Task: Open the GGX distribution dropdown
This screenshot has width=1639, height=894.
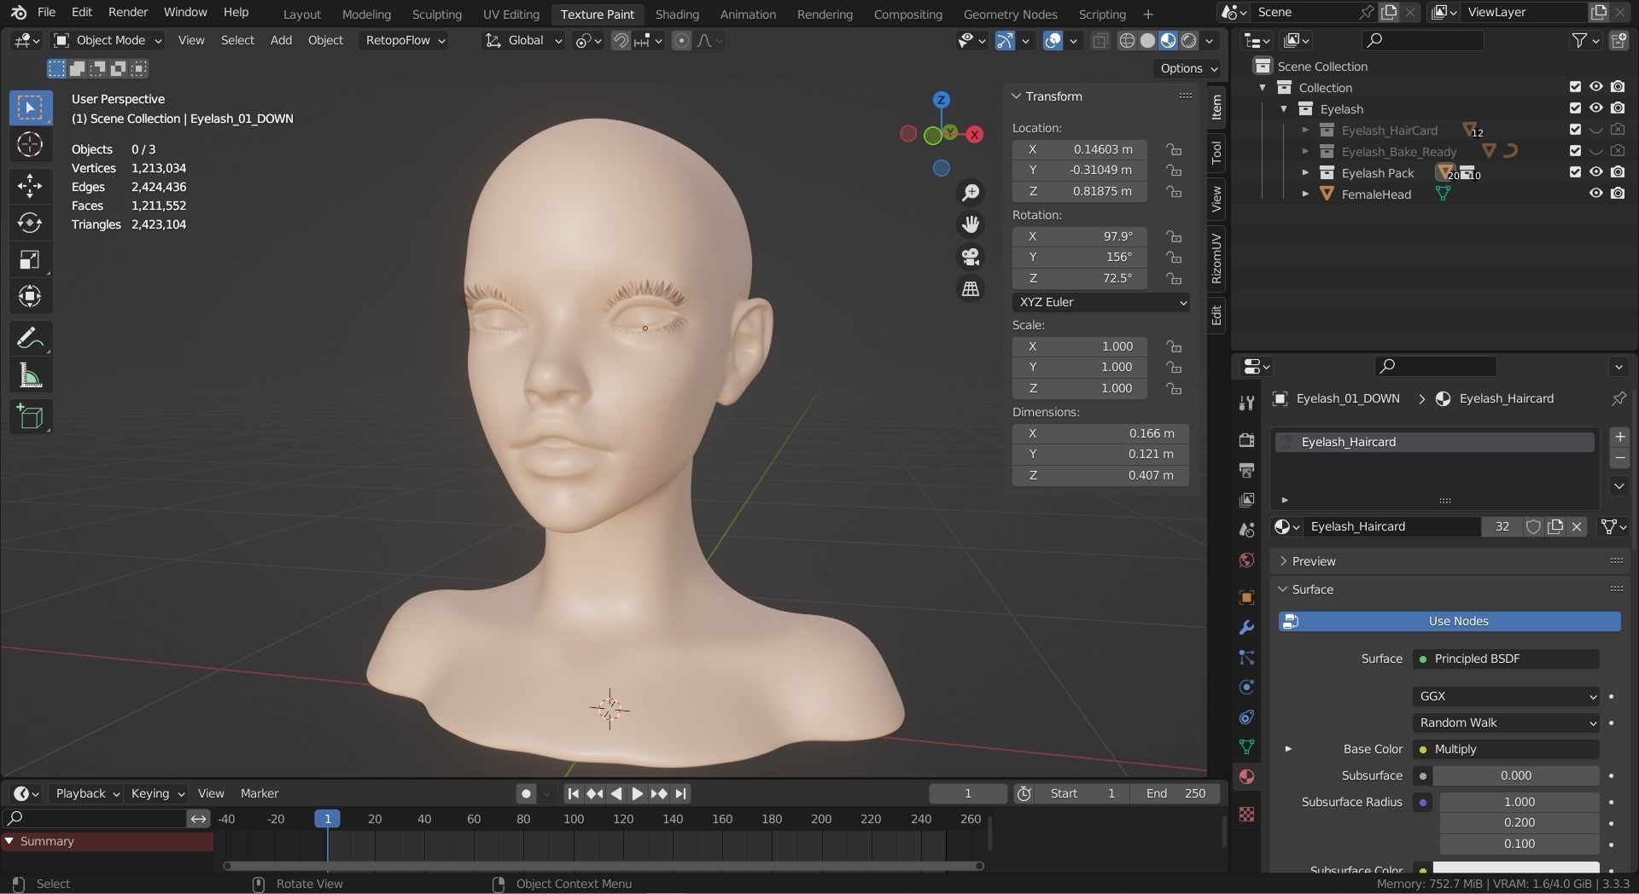Action: (x=1506, y=696)
